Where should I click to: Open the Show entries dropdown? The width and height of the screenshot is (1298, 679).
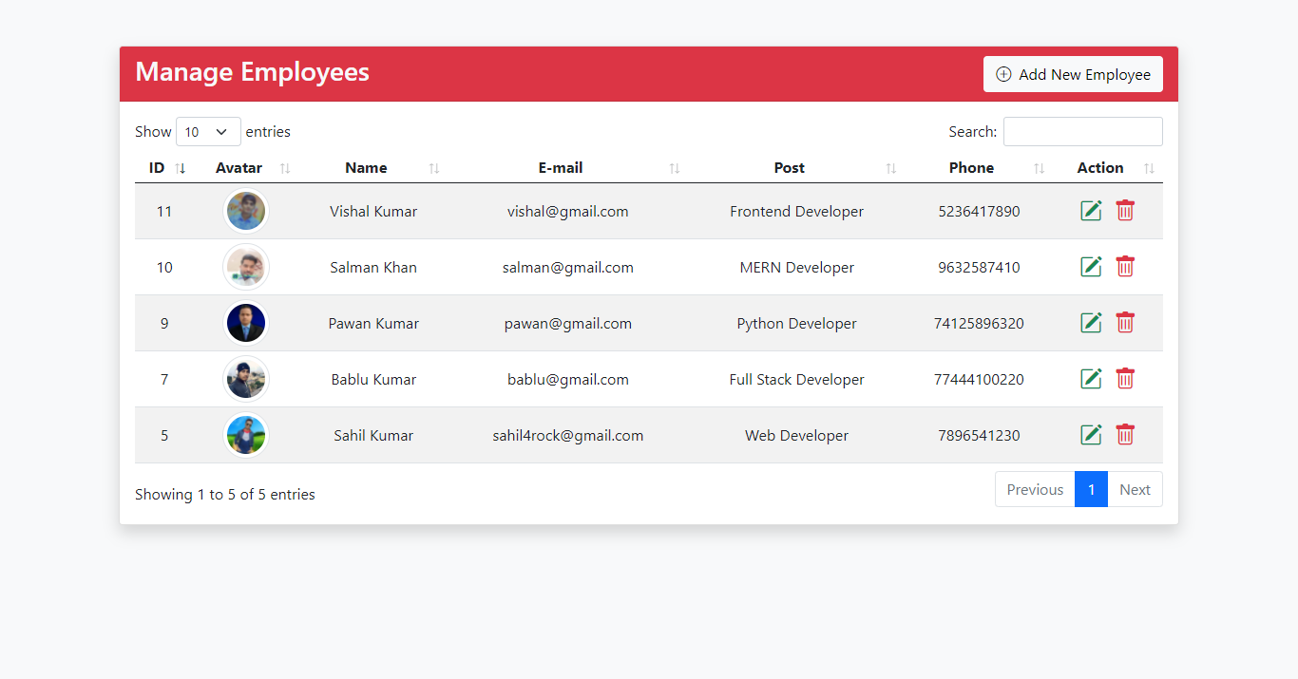pyautogui.click(x=208, y=131)
